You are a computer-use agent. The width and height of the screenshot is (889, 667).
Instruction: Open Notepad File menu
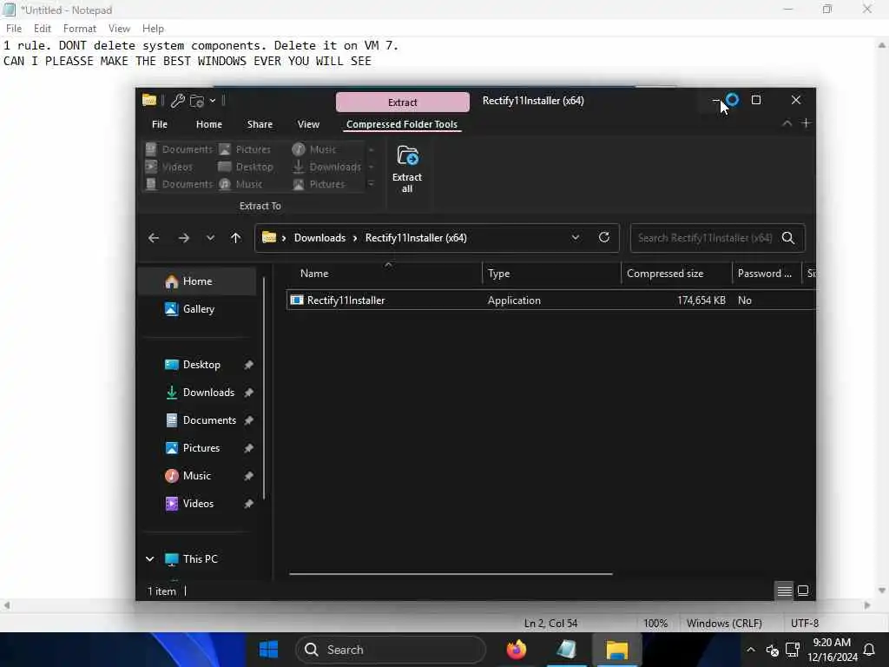pos(14,29)
